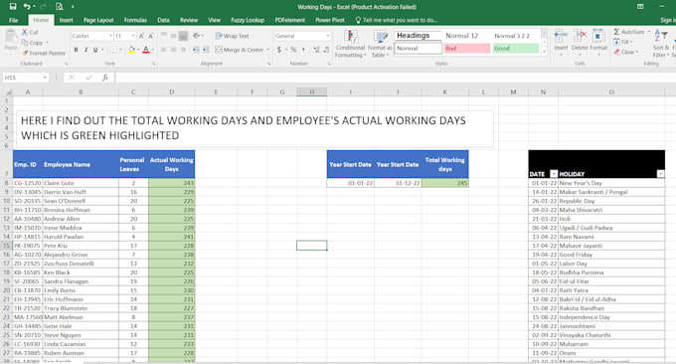Open the Calibri font name dropdown

(x=110, y=36)
